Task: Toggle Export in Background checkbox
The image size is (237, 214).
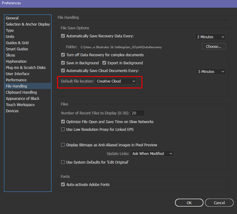Action: point(104,63)
